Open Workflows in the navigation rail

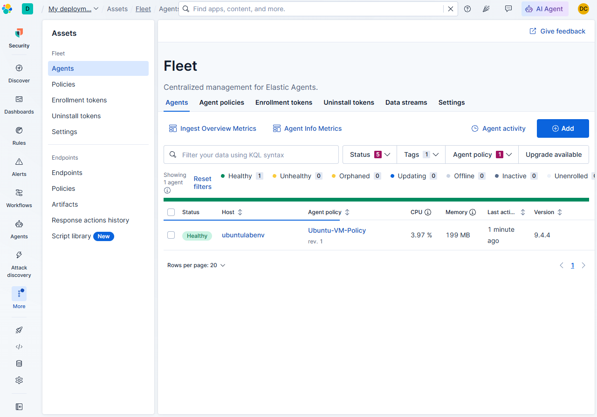pyautogui.click(x=19, y=198)
